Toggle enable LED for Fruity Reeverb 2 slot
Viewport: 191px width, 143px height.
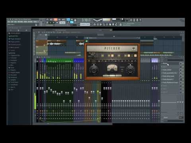coord(183,79)
